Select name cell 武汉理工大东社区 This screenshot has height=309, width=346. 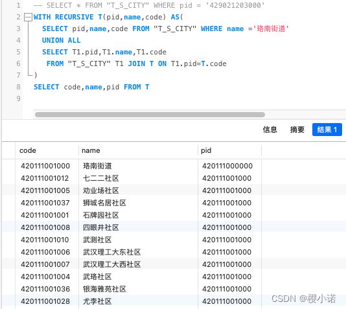click(111, 252)
